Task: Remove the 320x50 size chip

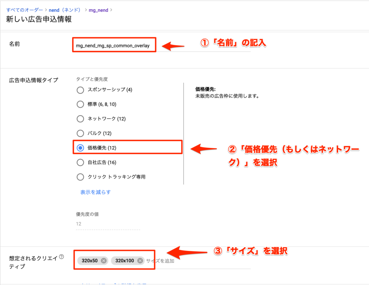Action: (103, 261)
